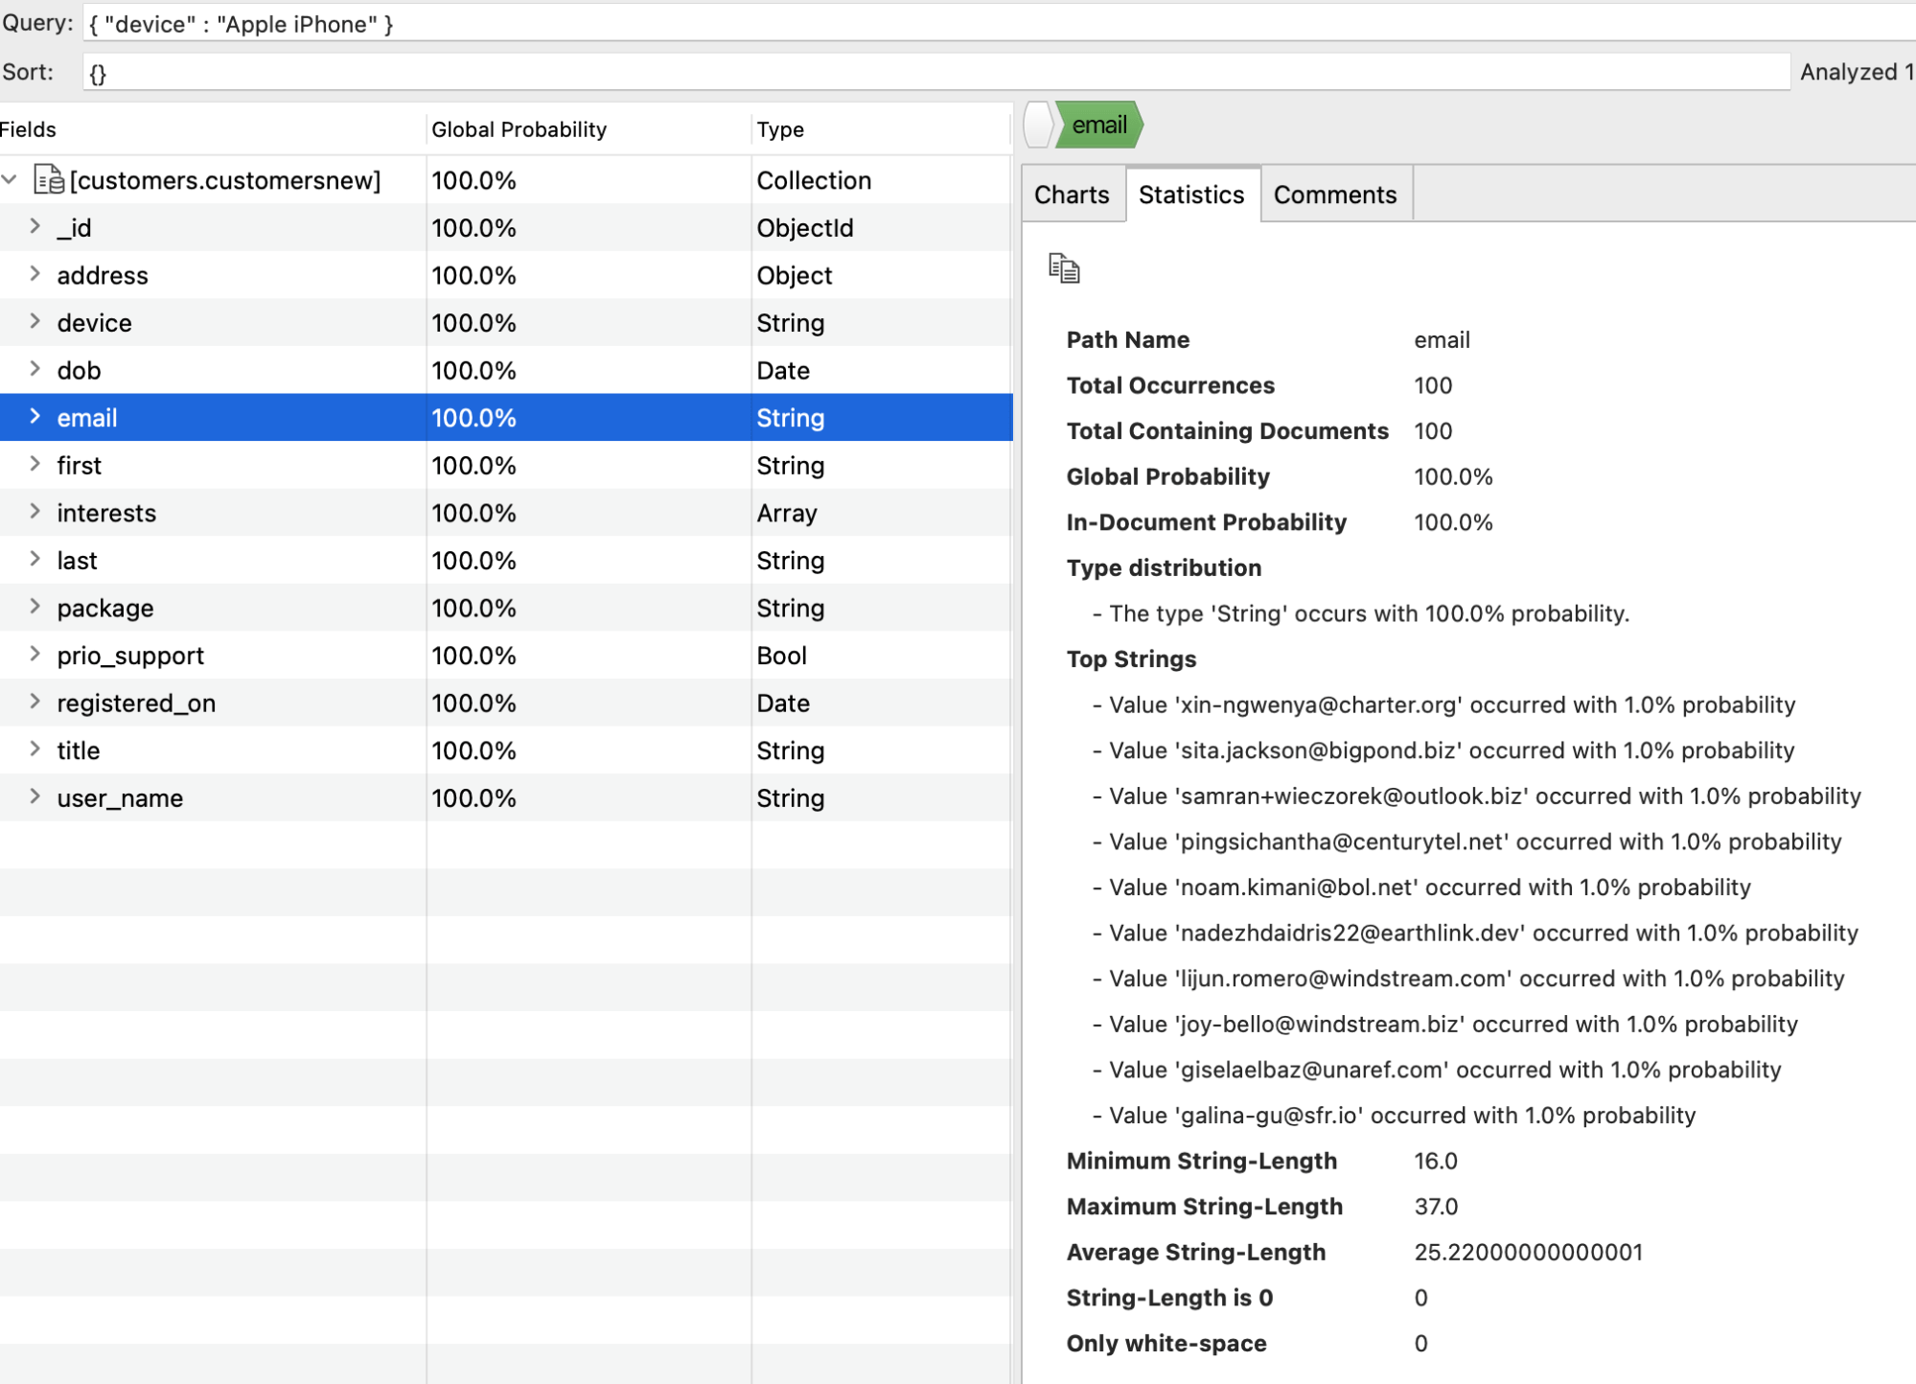The width and height of the screenshot is (1916, 1384).
Task: Click the 'xin-ngwenya@charter.org' top string entry
Action: pyautogui.click(x=1443, y=705)
